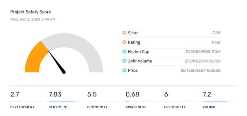Click the Market Cap dollar value
This screenshot has height=116, width=247.
tap(203, 52)
